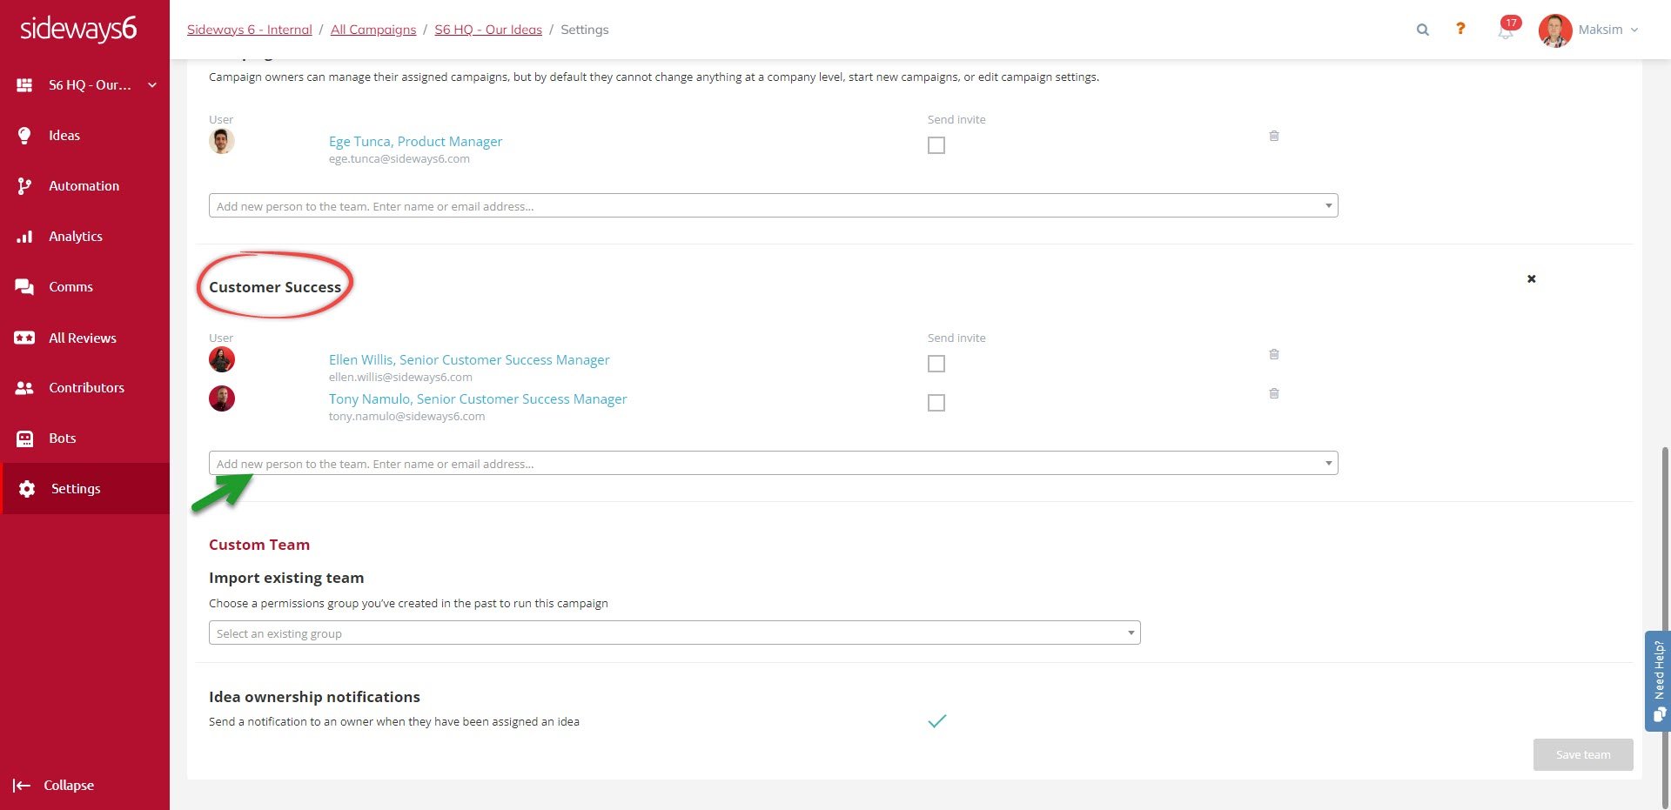Click the Contributors people icon
Screen dimensions: 1671x810
[x=24, y=388]
